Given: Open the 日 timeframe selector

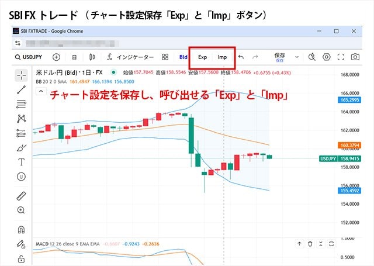Looking at the screenshot, I should click(74, 57).
